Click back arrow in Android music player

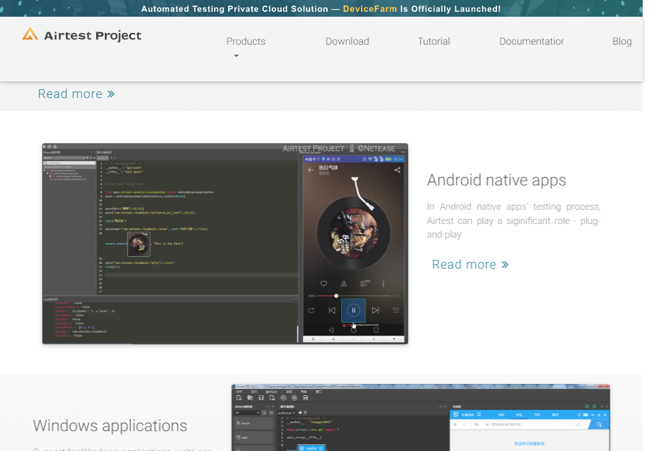(311, 169)
